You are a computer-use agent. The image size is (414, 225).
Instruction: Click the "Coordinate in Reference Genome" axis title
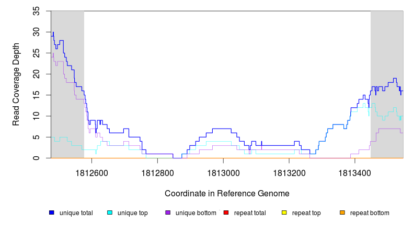tap(227, 193)
